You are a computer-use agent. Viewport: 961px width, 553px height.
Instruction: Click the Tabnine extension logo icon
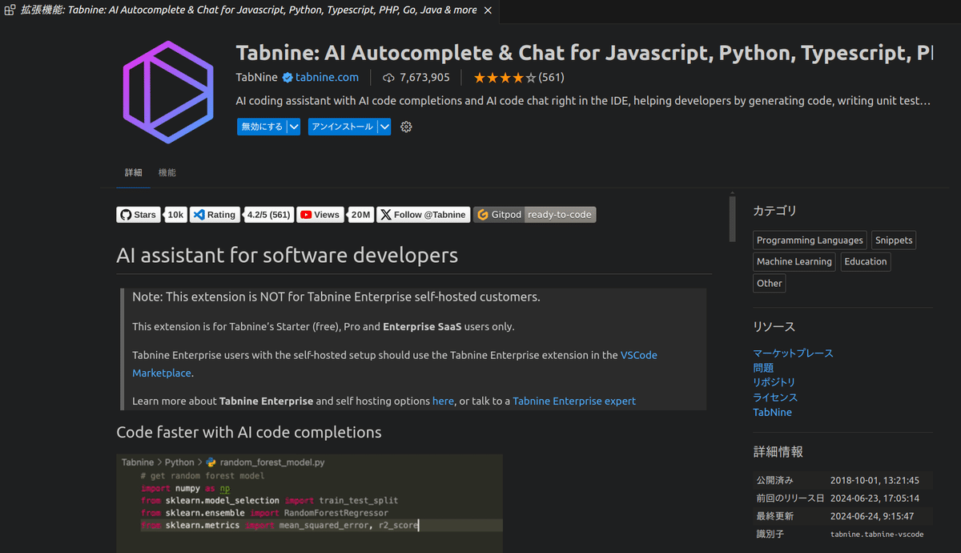tap(167, 92)
